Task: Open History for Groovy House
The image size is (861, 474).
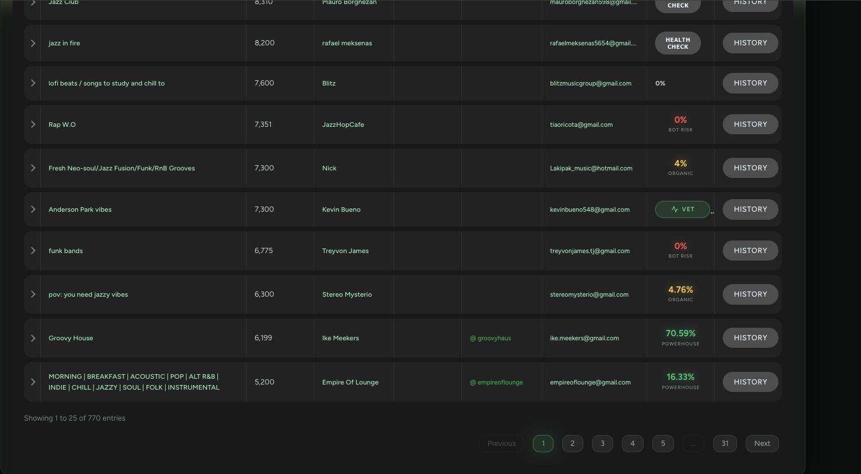Action: coord(750,338)
